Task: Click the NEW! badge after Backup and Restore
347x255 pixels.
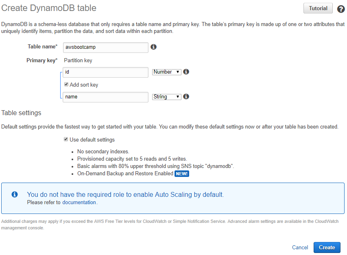Action: click(182, 174)
